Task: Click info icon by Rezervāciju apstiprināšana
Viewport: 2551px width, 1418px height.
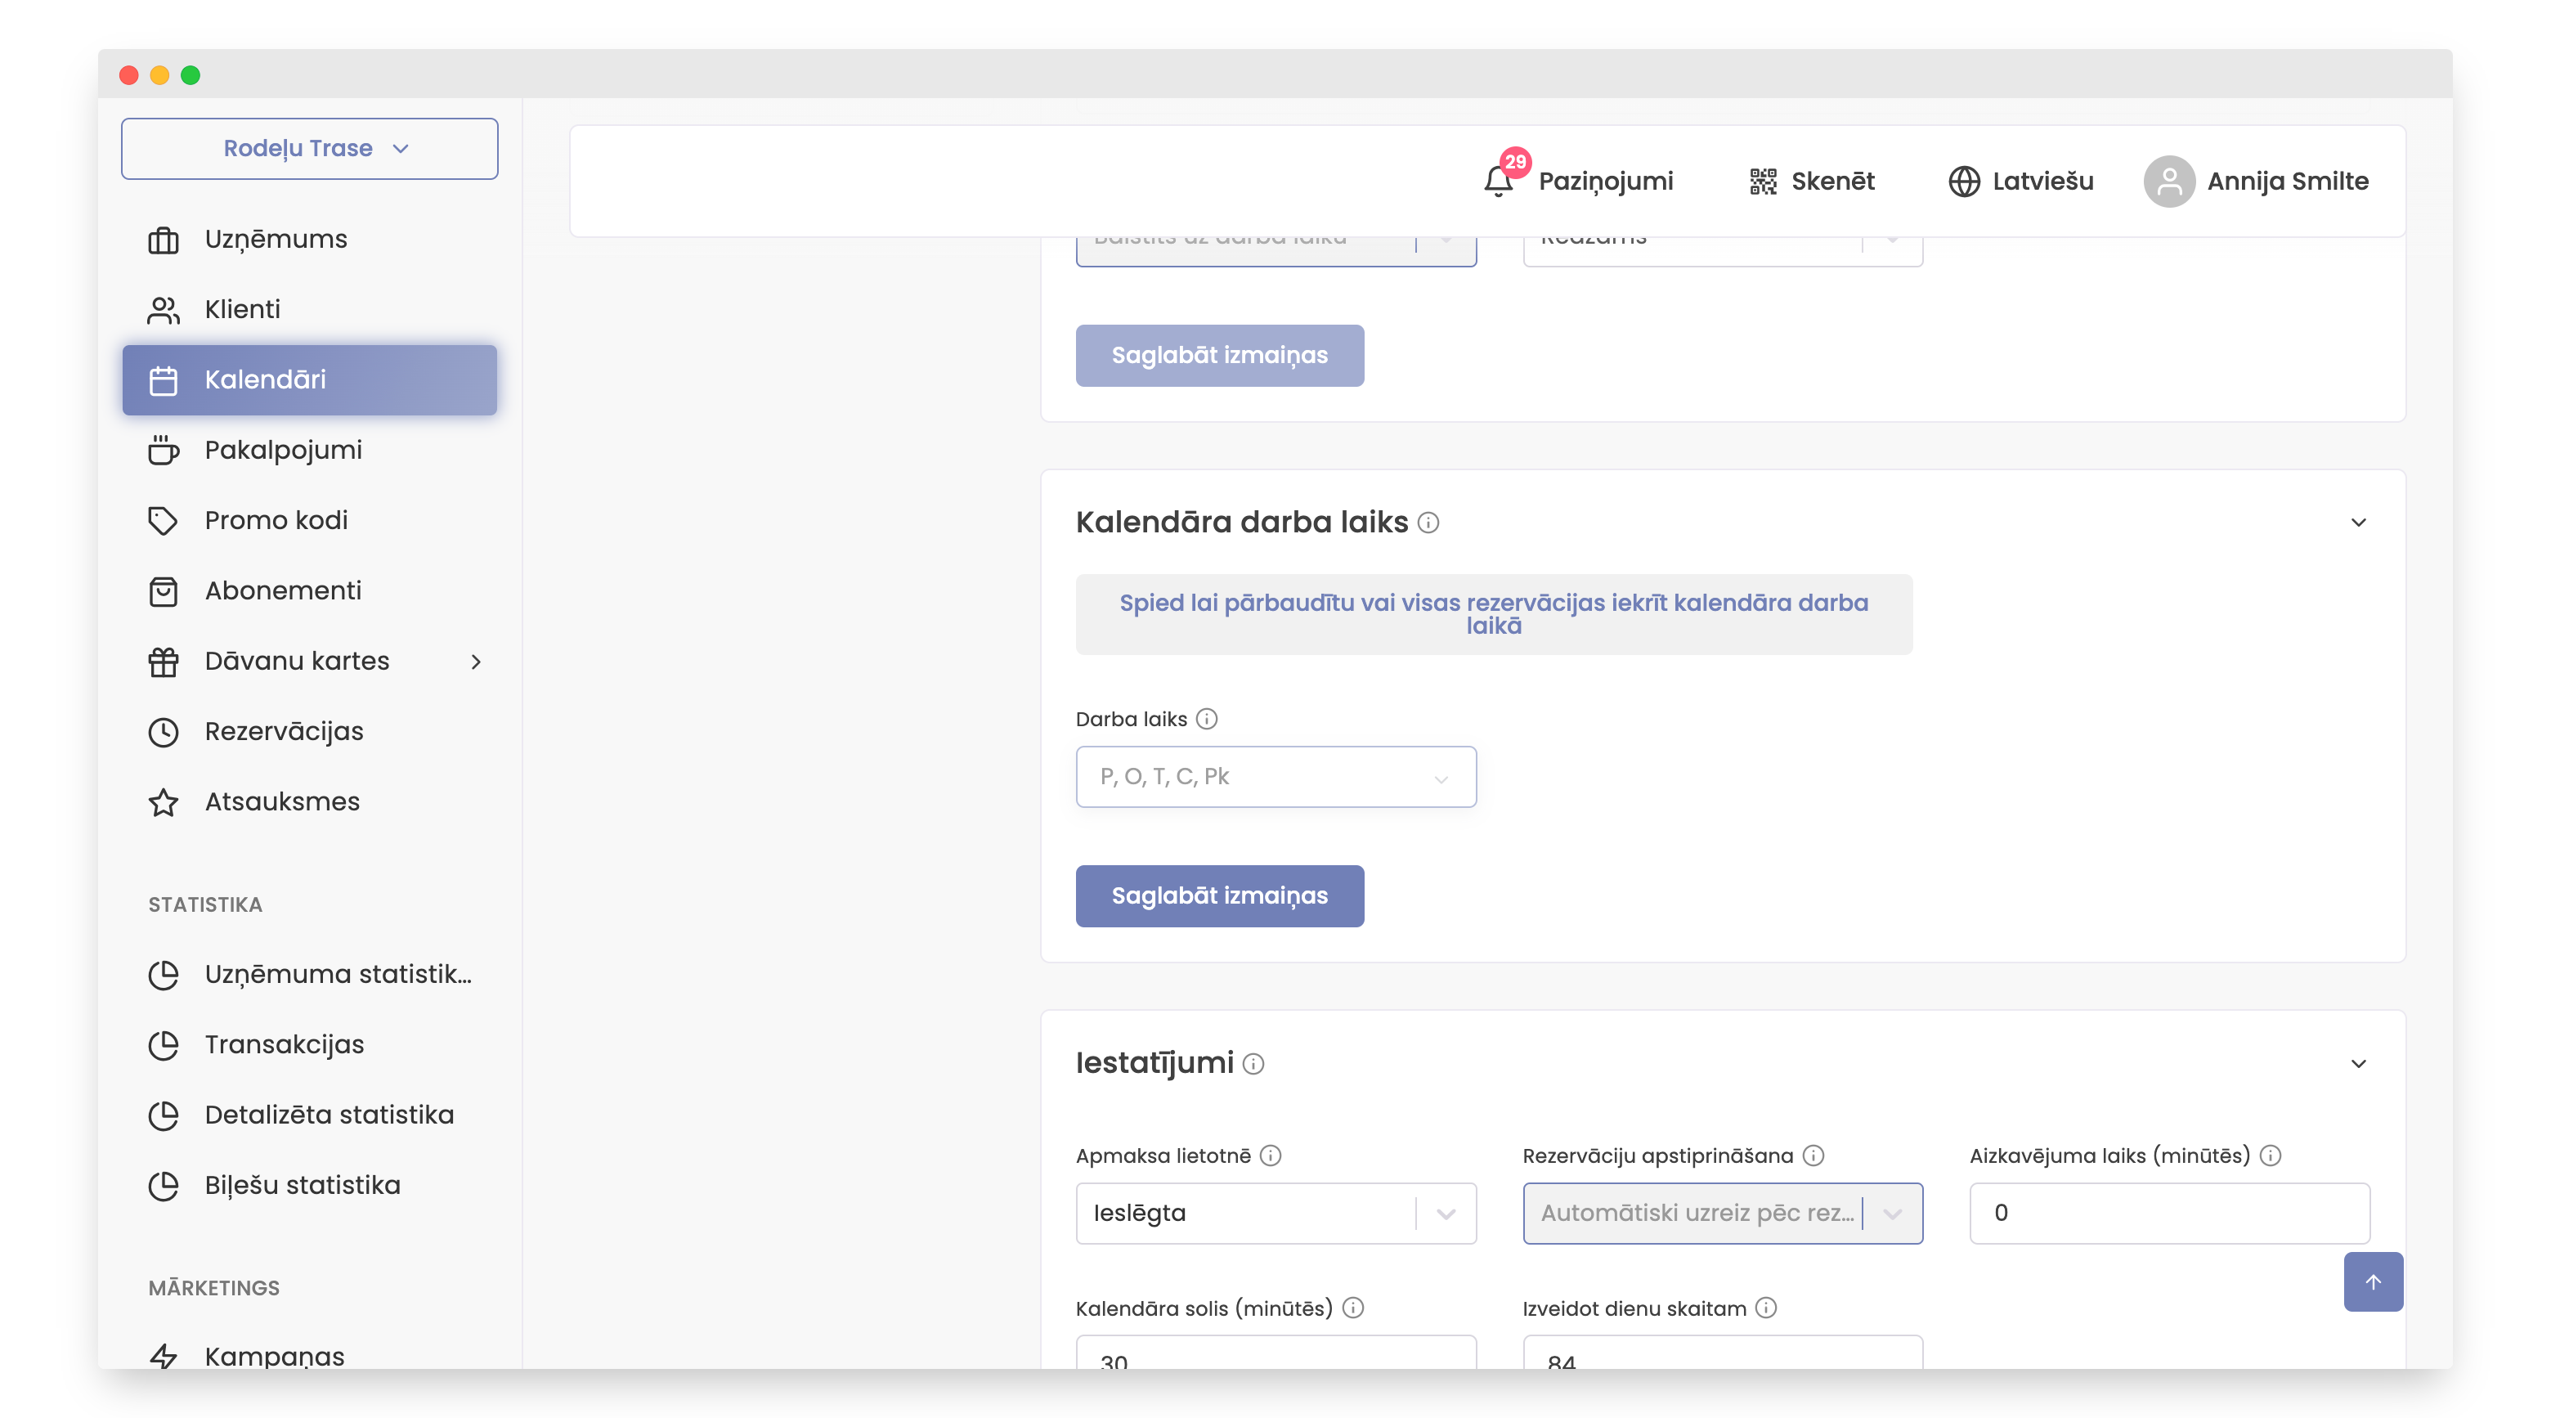Action: pyautogui.click(x=1813, y=1156)
